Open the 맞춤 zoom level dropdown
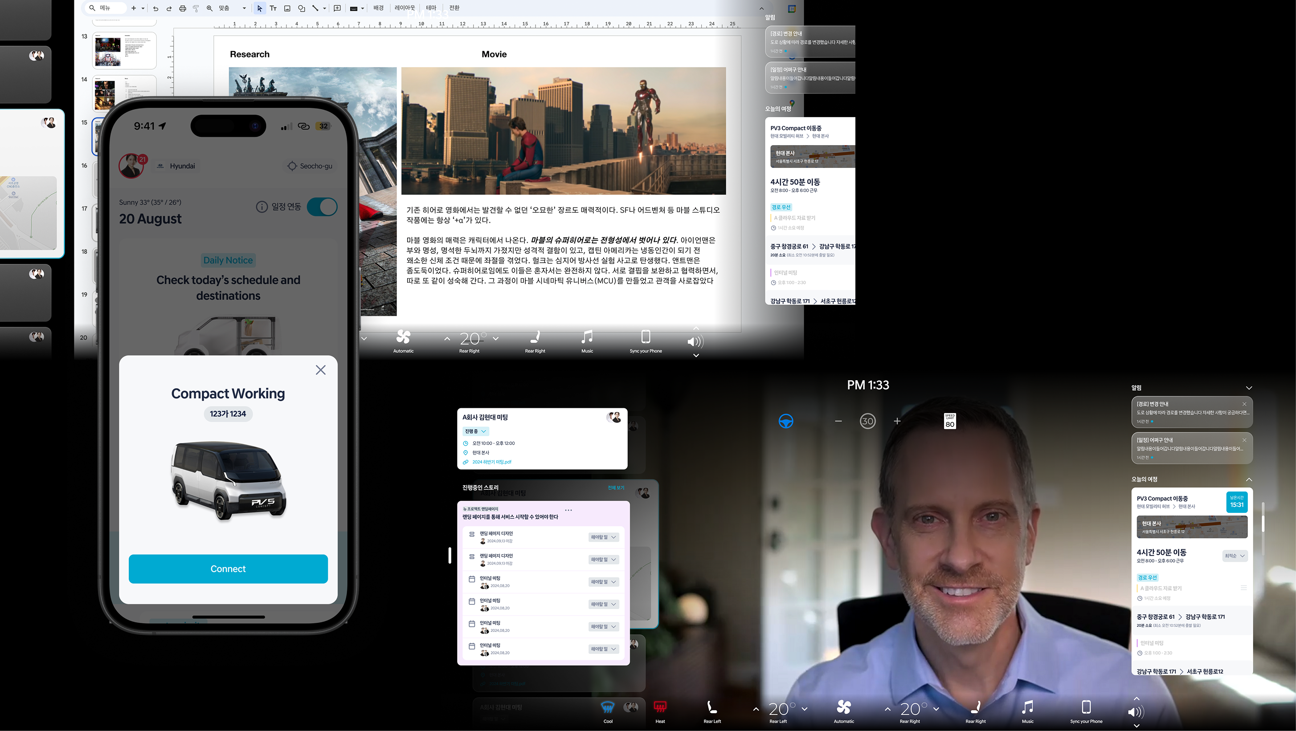The image size is (1296, 731). (x=233, y=8)
